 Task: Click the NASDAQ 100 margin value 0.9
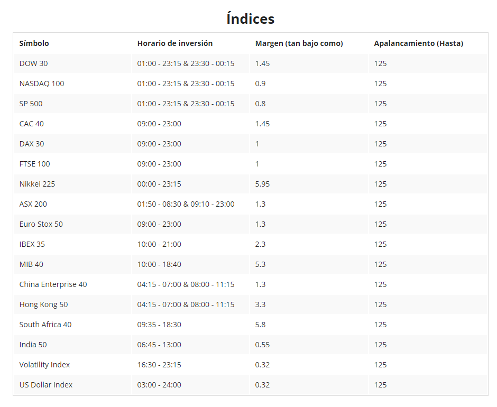tap(260, 84)
